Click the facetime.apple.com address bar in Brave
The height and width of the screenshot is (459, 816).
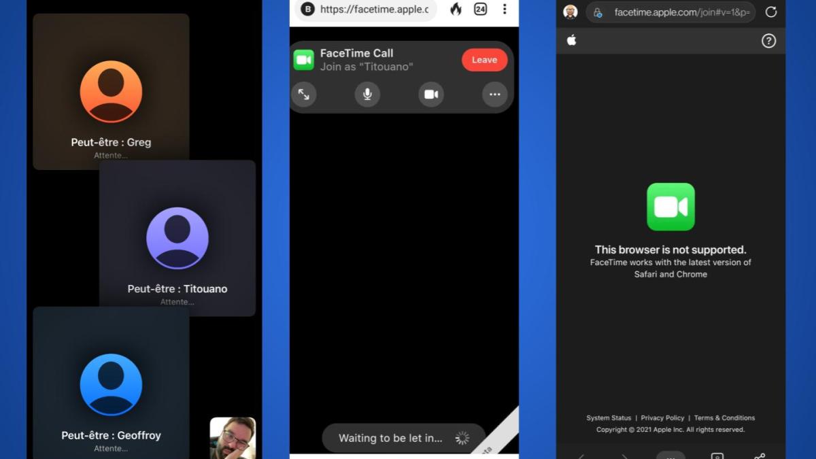coord(373,10)
